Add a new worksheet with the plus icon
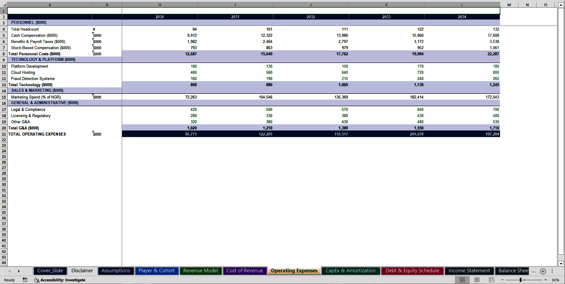This screenshot has height=284, width=565. point(543,271)
